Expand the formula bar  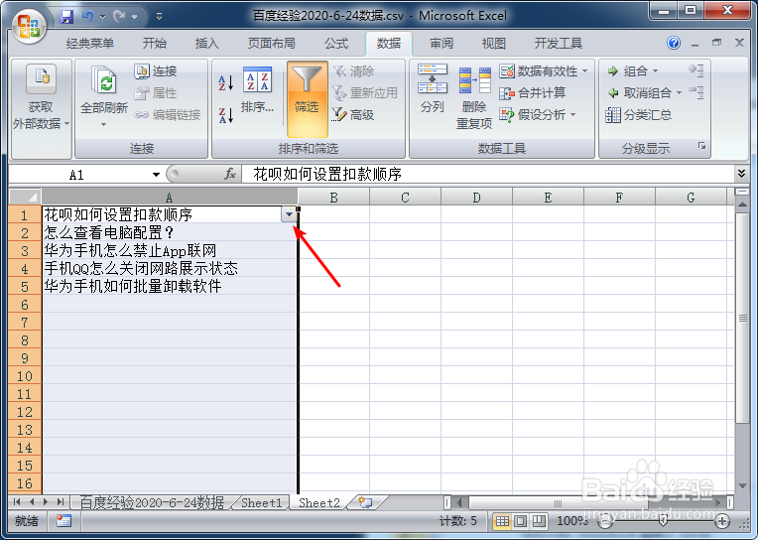[741, 174]
